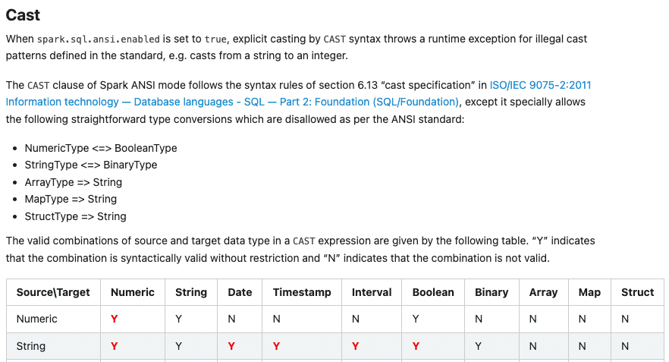This screenshot has height=362, width=669.
Task: Select the "Struct" column header
Action: tap(637, 292)
